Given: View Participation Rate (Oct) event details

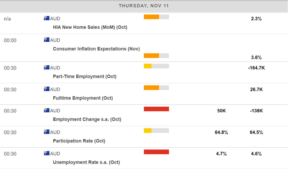Looking at the screenshot, I should click(79, 141).
